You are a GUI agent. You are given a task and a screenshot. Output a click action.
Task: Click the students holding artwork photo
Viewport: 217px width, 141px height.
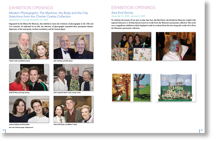pos(131,46)
